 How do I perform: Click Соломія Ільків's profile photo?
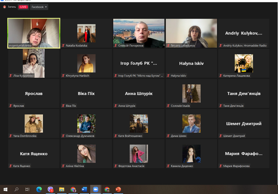[191, 93]
